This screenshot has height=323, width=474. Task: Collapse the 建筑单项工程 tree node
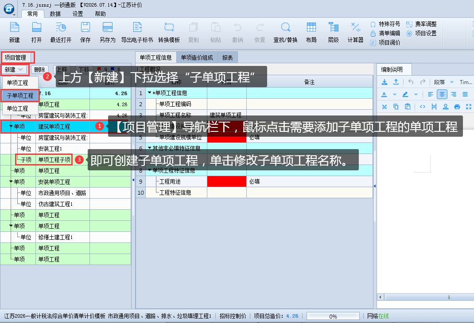(x=11, y=127)
